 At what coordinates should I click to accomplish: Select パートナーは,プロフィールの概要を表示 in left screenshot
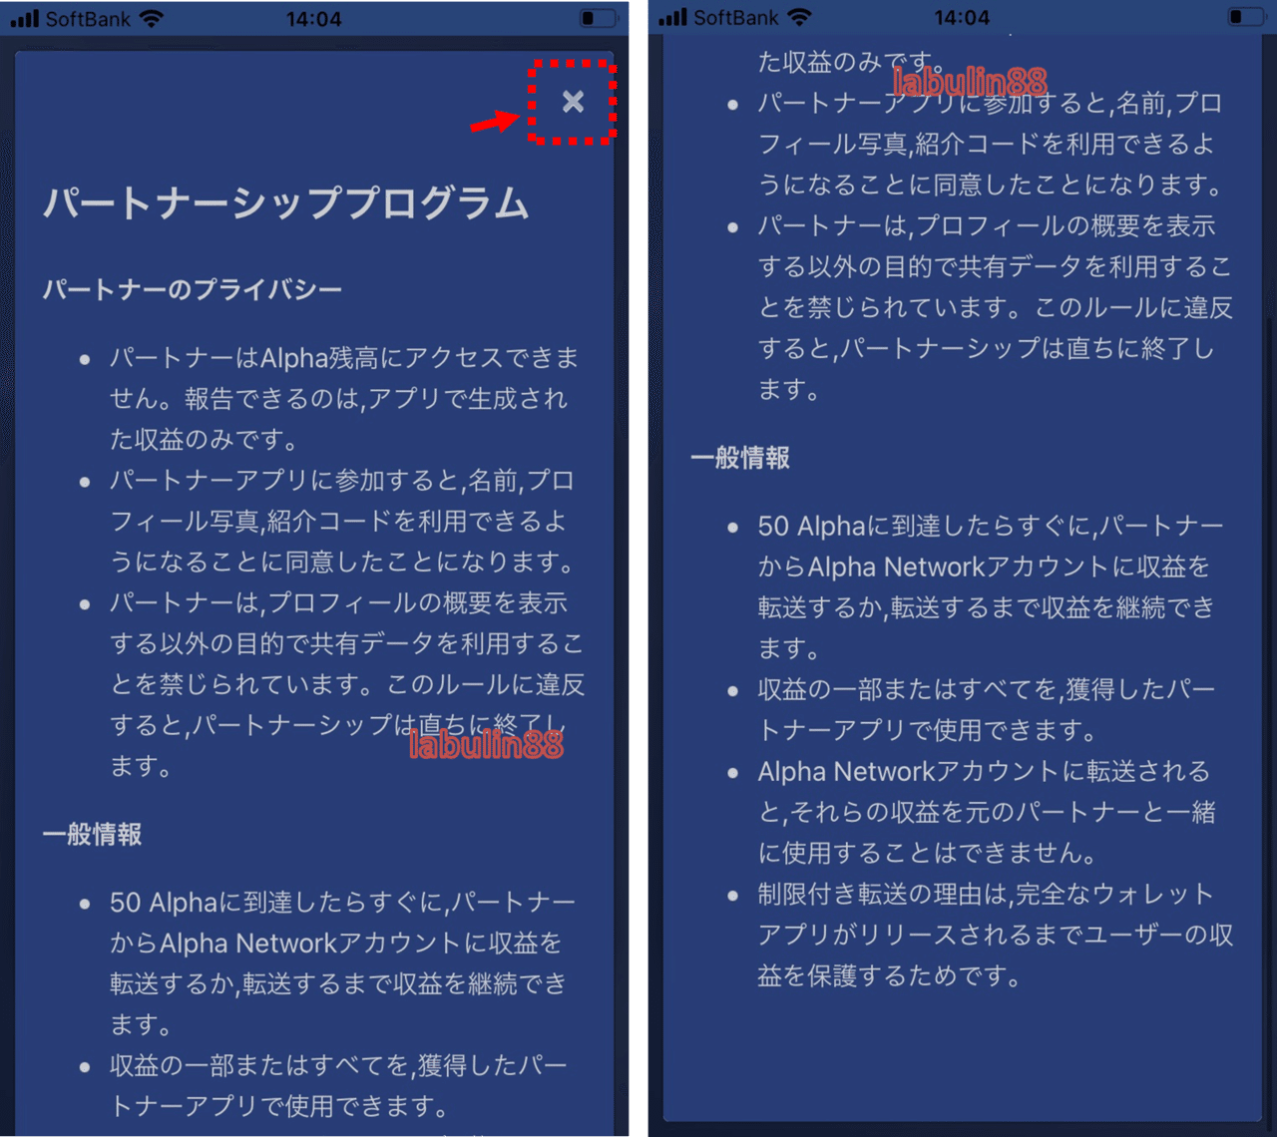point(347,684)
